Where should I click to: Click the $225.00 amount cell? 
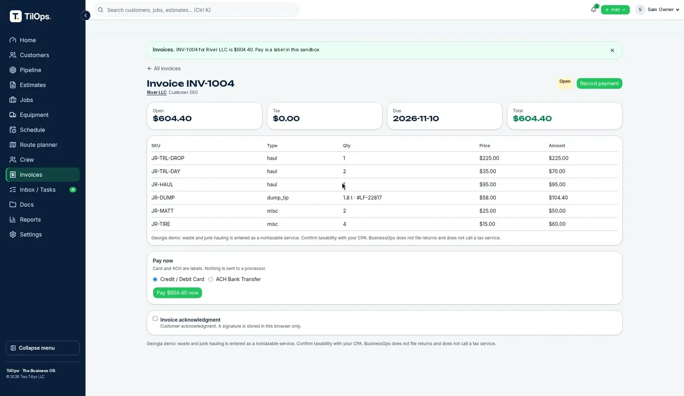(x=559, y=158)
